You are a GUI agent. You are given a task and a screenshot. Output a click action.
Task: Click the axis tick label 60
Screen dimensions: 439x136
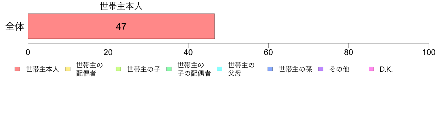tap(269, 52)
